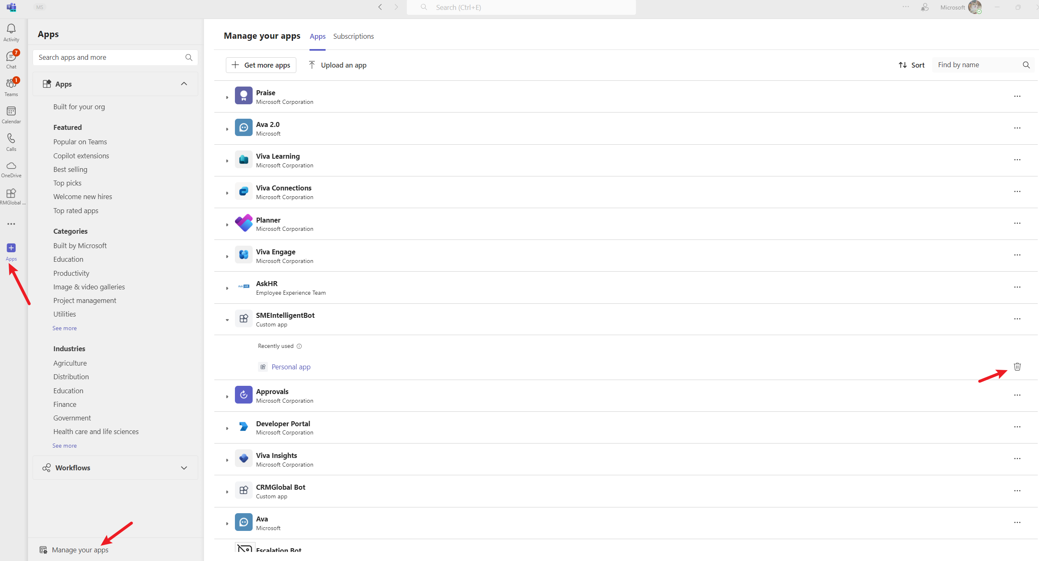Screen dimensions: 1039x561
Task: Click Upload an app
Action: pos(338,65)
